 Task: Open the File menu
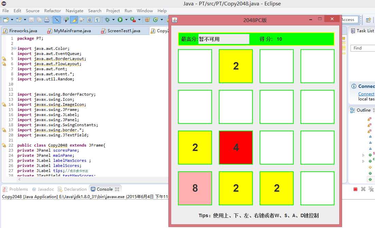coord(5,11)
